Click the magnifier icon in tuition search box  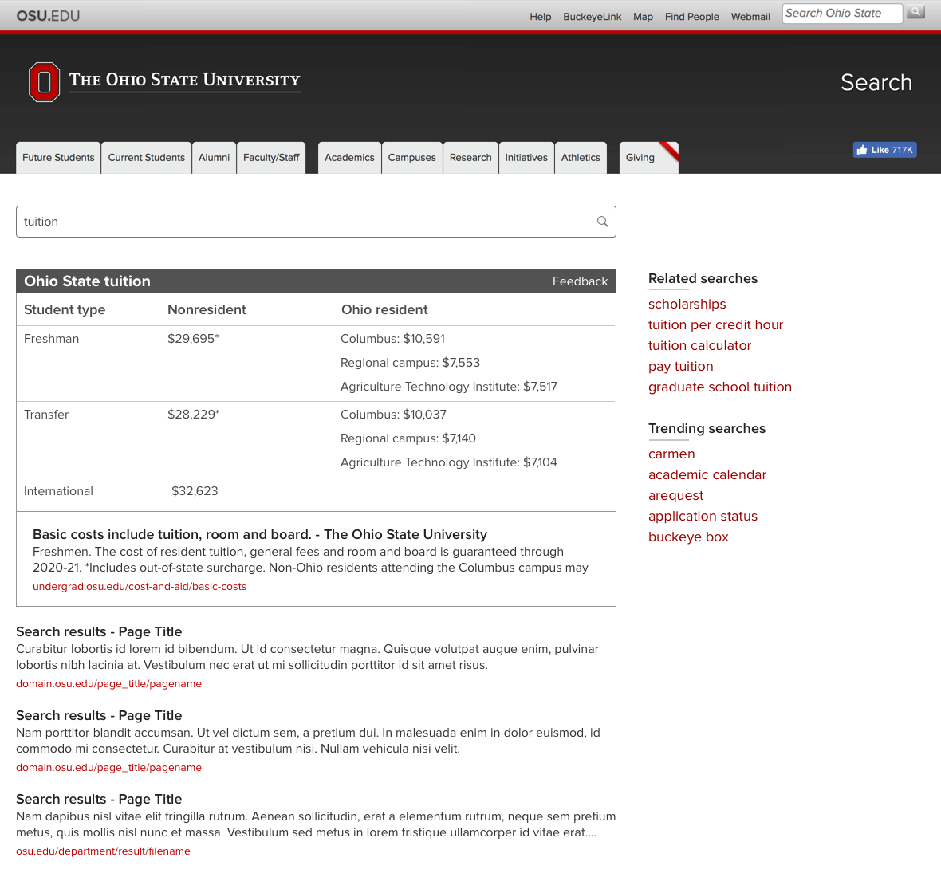coord(603,222)
